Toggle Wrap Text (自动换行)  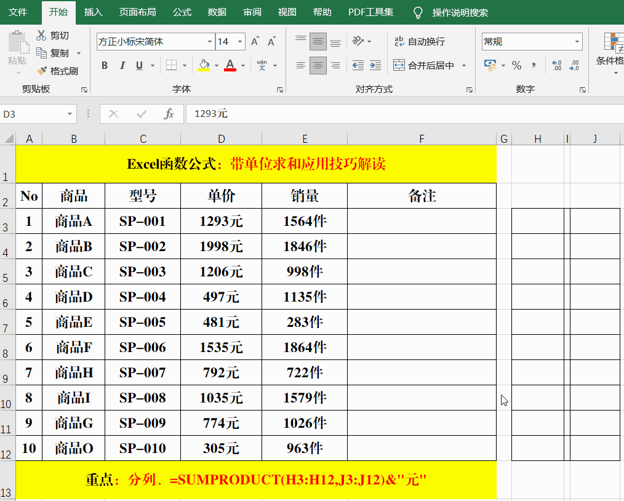coord(420,41)
